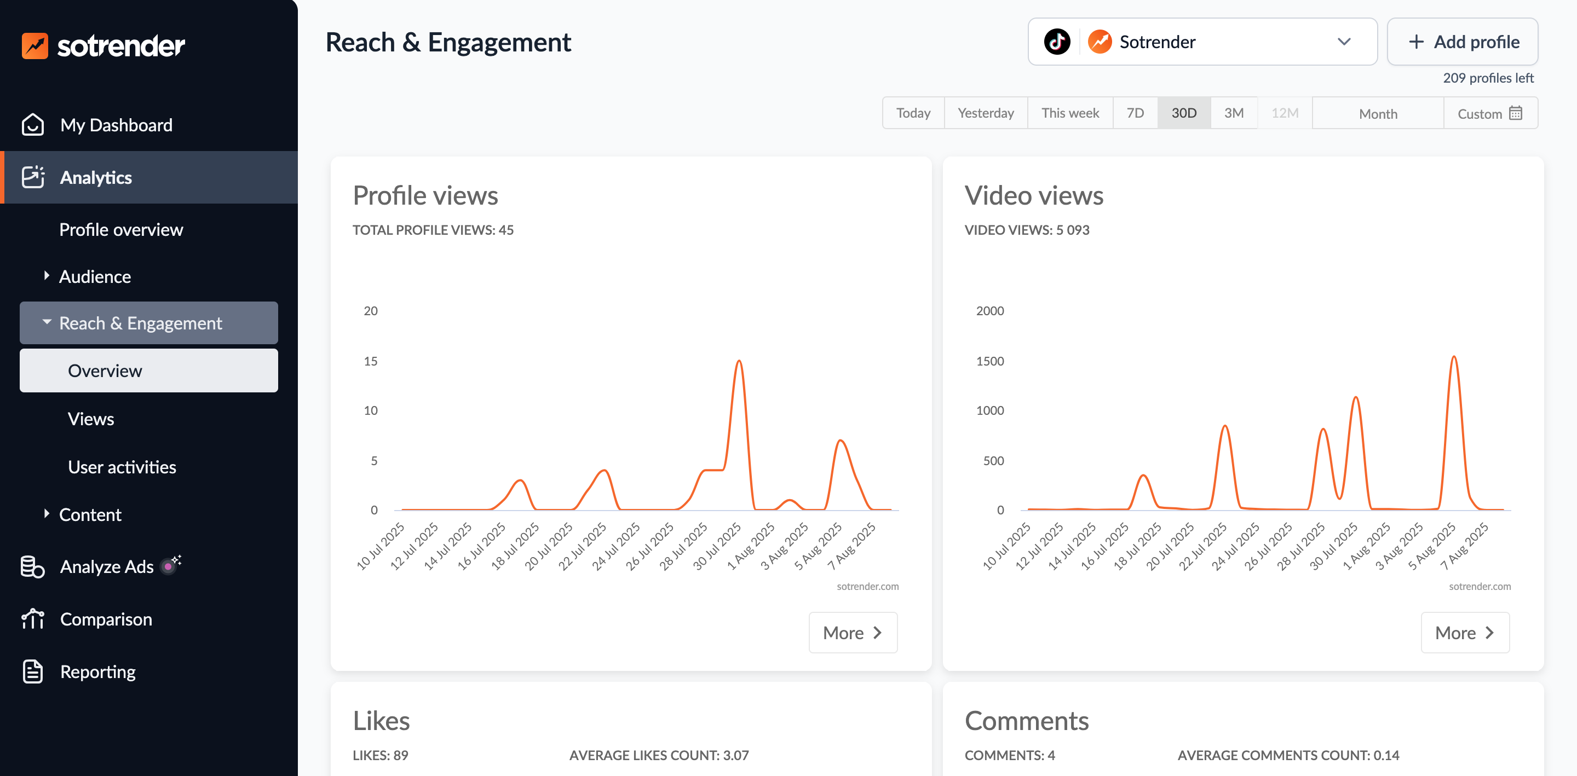
Task: Select the Reporting icon
Action: click(33, 671)
